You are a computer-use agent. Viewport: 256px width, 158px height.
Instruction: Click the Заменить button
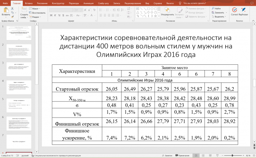218,12
